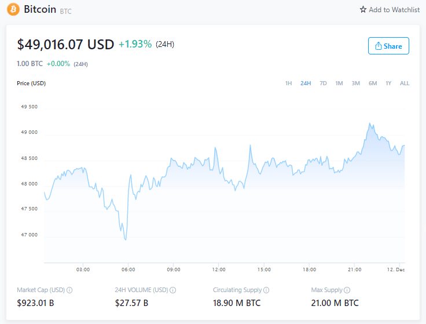Viewport: 426px width, 324px height.
Task: Click the 21.00 M BTC max supply value
Action: point(335,303)
